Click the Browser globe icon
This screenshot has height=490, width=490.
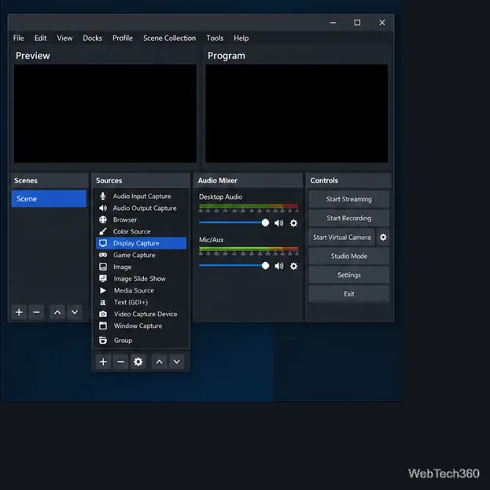coord(103,219)
